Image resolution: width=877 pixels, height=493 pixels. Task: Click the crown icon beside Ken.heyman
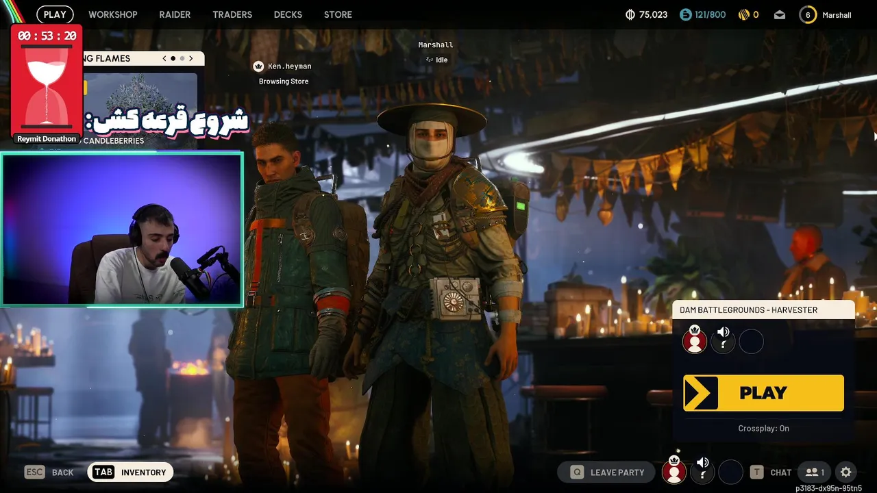tap(258, 66)
